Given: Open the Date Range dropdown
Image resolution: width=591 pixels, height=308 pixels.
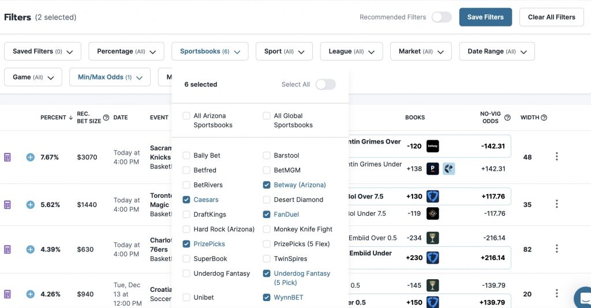Looking at the screenshot, I should (x=497, y=51).
